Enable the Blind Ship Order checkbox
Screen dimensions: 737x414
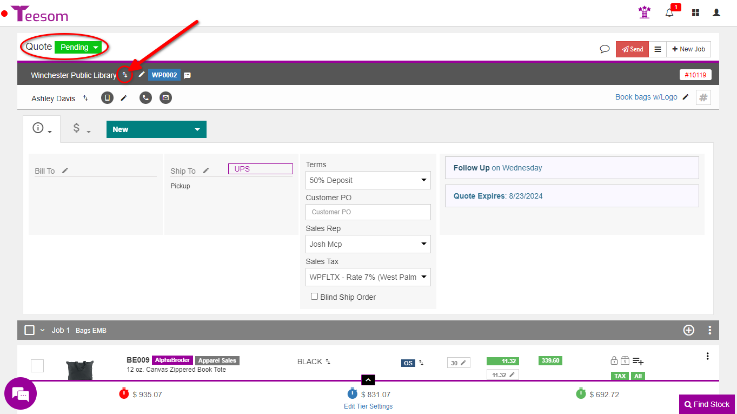click(x=314, y=297)
